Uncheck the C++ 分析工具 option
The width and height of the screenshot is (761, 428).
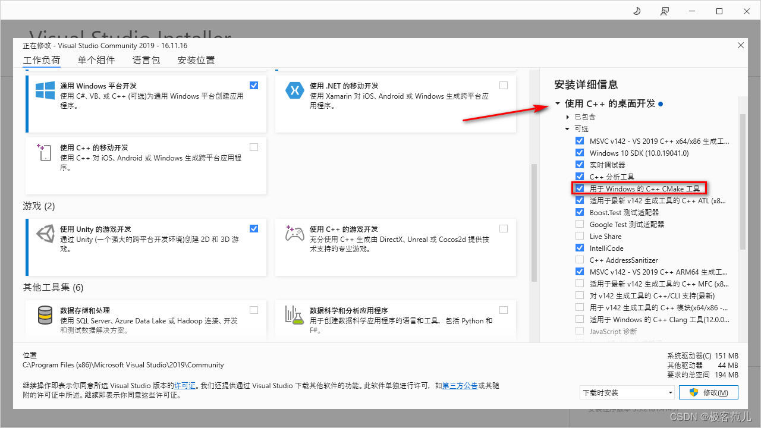point(580,177)
